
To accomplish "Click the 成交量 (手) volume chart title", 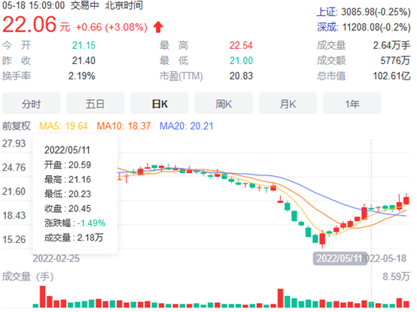I will coord(28,277).
